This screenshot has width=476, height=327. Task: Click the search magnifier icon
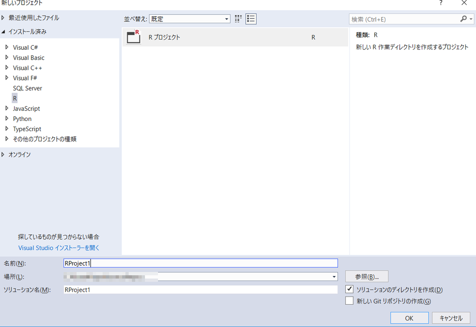tap(463, 19)
